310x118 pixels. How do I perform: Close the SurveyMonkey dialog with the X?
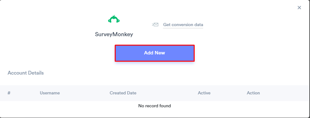point(299,8)
